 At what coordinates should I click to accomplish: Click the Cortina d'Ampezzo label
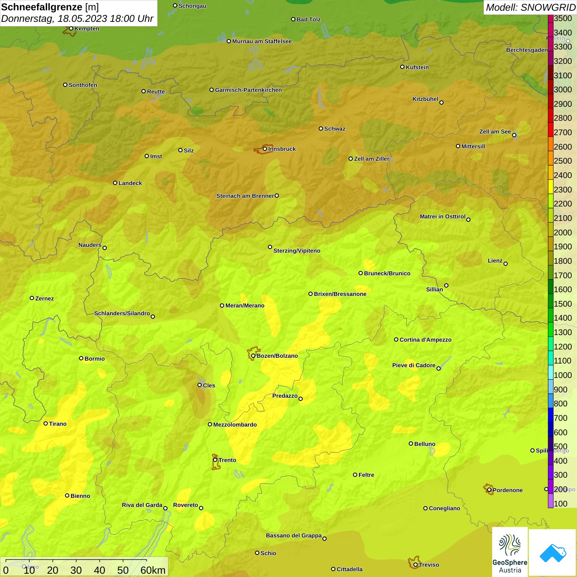coord(425,340)
